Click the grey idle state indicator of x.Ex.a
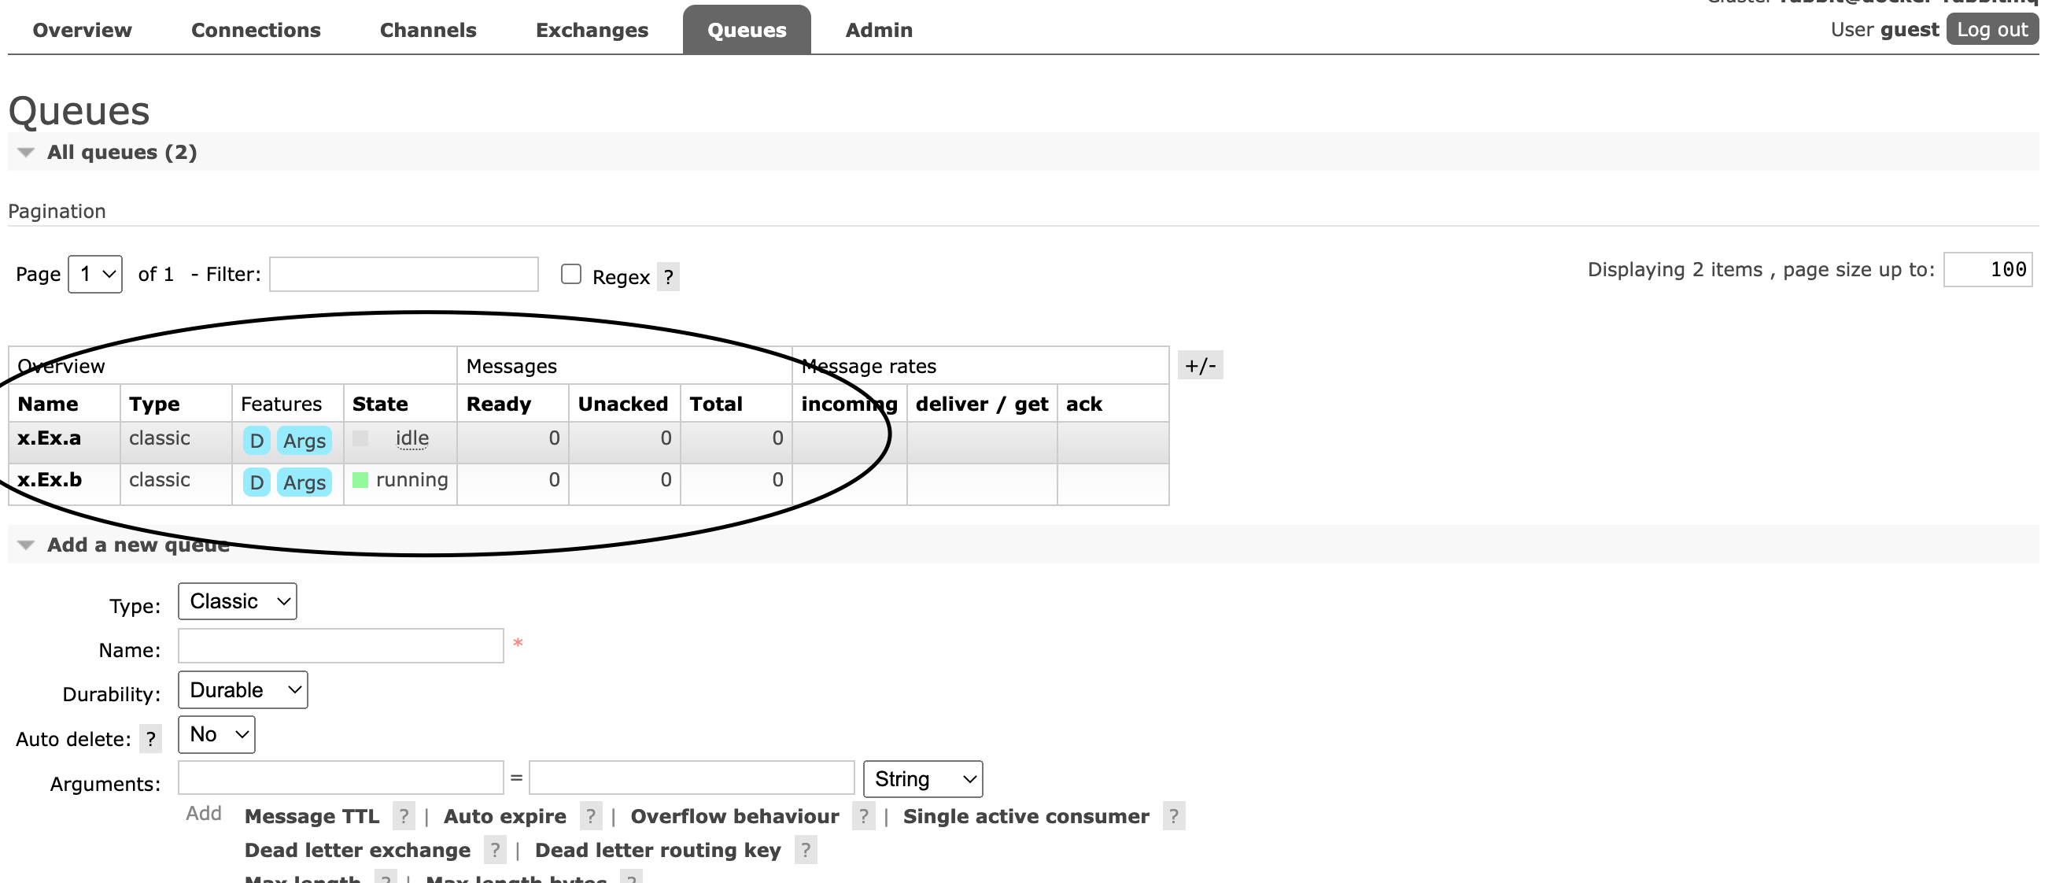Screen dimensions: 2052x883 click(360, 438)
